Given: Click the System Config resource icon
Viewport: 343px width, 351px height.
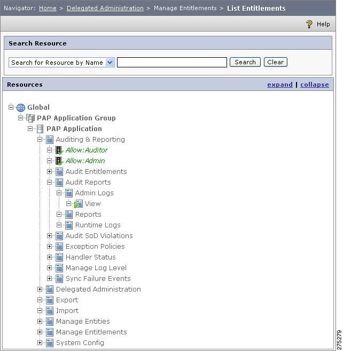Looking at the screenshot, I should (50, 343).
